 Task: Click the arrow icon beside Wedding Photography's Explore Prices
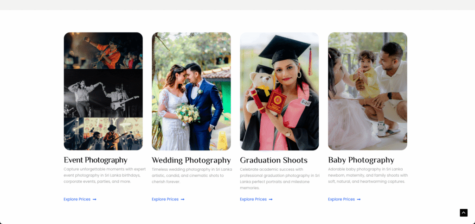point(183,199)
